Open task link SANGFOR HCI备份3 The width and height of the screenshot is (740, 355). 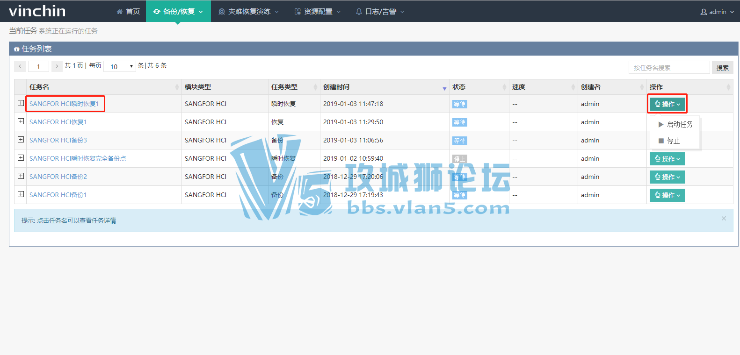58,140
